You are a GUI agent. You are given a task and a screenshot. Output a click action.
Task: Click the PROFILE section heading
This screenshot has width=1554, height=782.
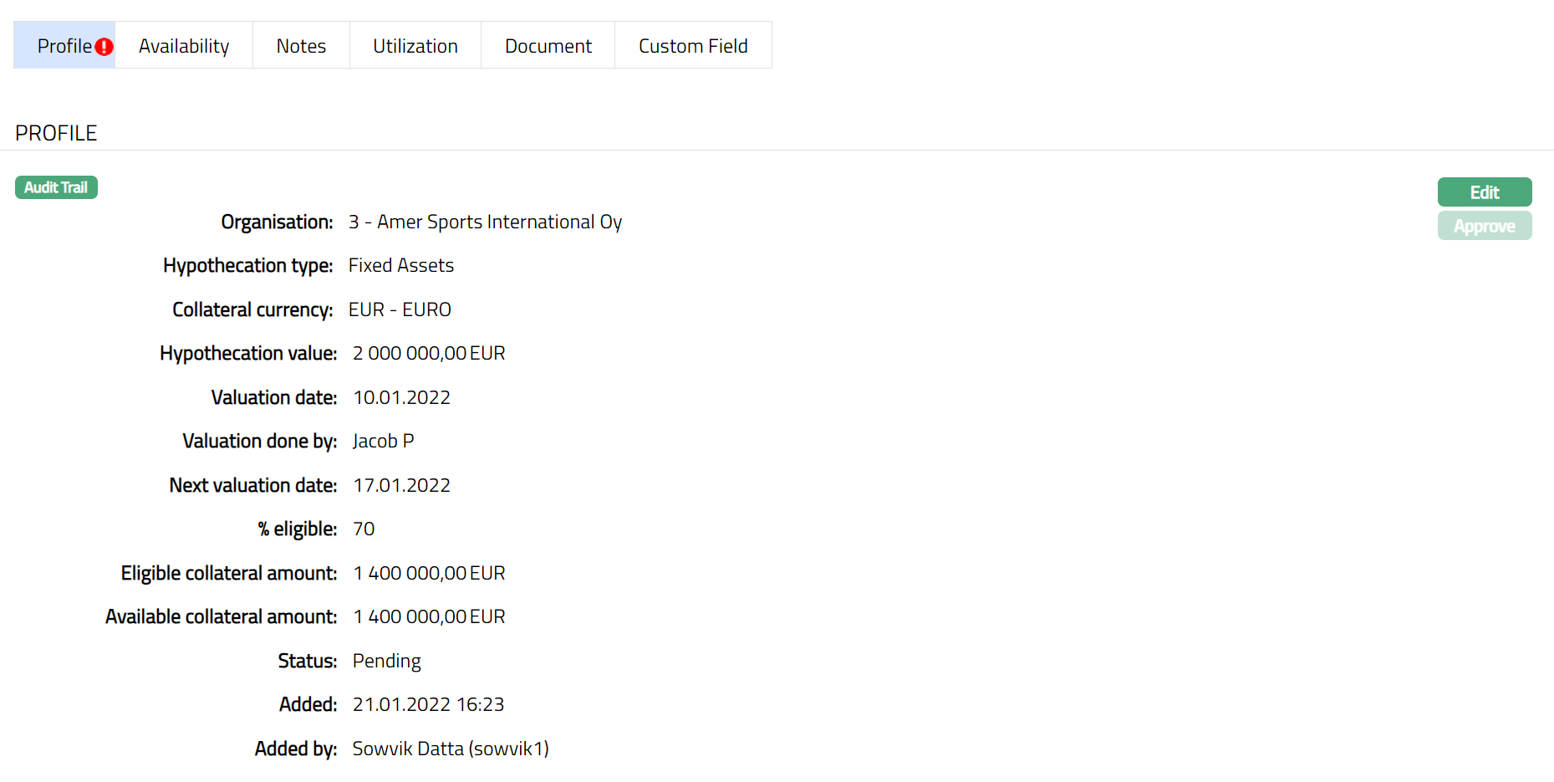click(56, 133)
